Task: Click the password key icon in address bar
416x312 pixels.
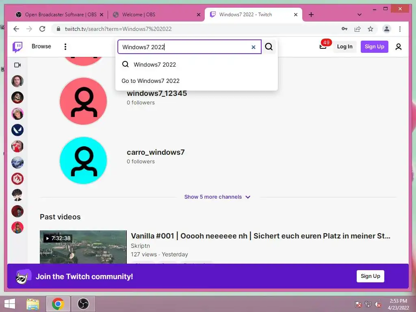Action: pos(344,29)
